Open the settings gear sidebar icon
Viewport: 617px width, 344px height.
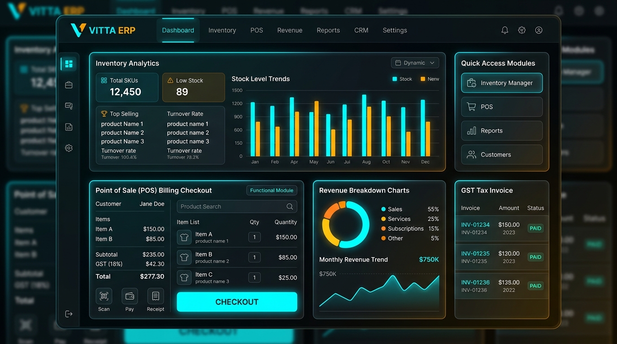click(x=69, y=148)
